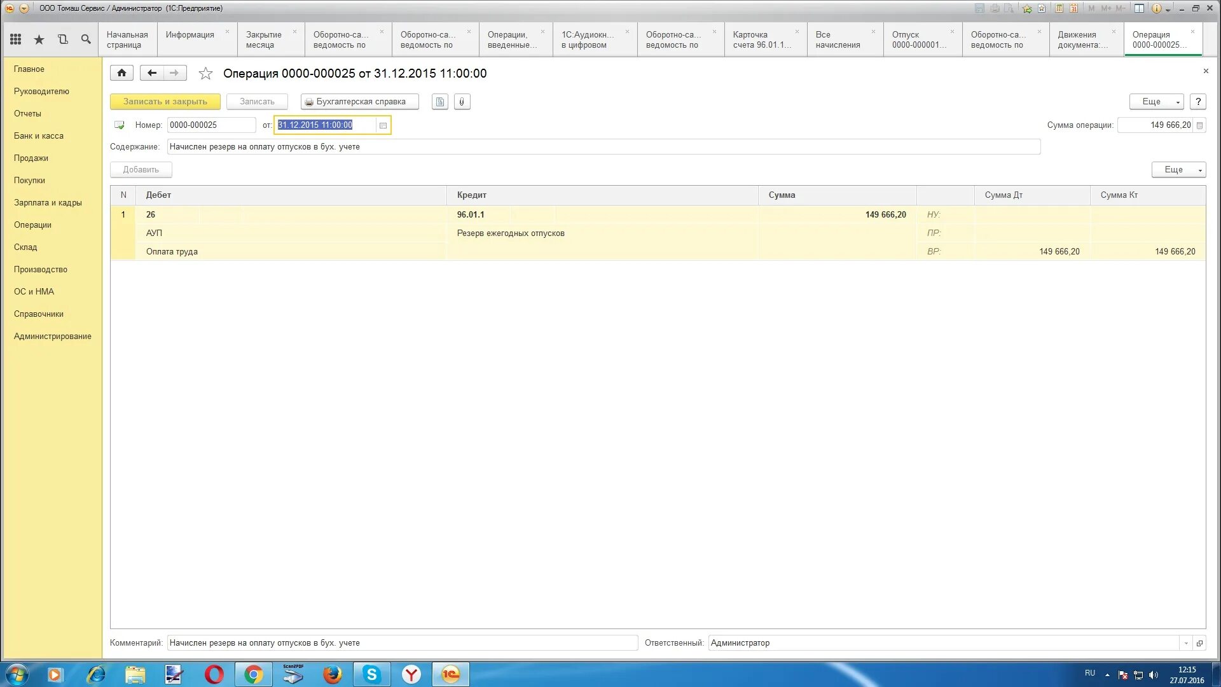Expand the Еще dropdown above the table
The image size is (1221, 687).
1178,170
